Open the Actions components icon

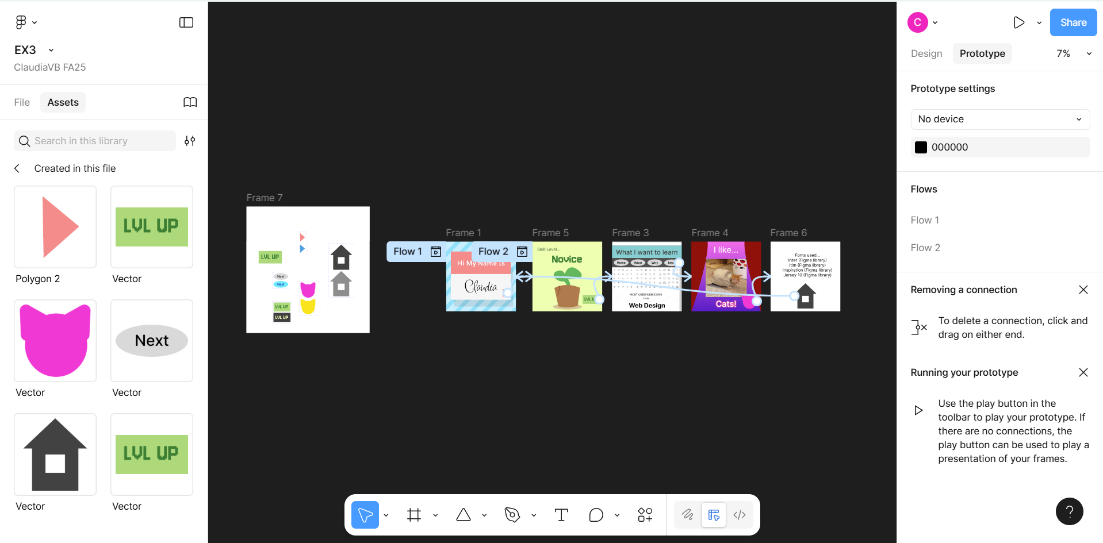(645, 515)
